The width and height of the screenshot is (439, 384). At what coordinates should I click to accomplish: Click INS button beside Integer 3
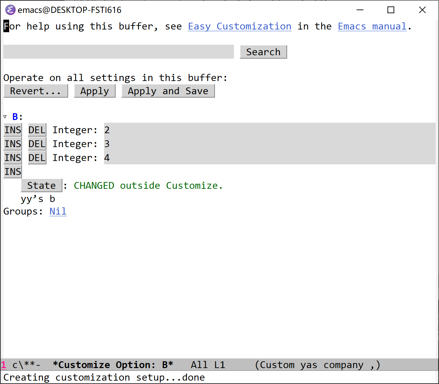(13, 144)
